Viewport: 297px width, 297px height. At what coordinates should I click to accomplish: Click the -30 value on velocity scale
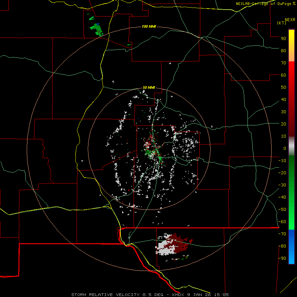click(x=282, y=185)
